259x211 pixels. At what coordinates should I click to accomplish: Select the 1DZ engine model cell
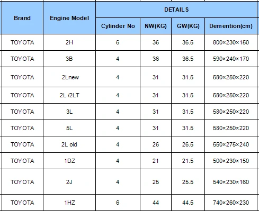pos(69,161)
